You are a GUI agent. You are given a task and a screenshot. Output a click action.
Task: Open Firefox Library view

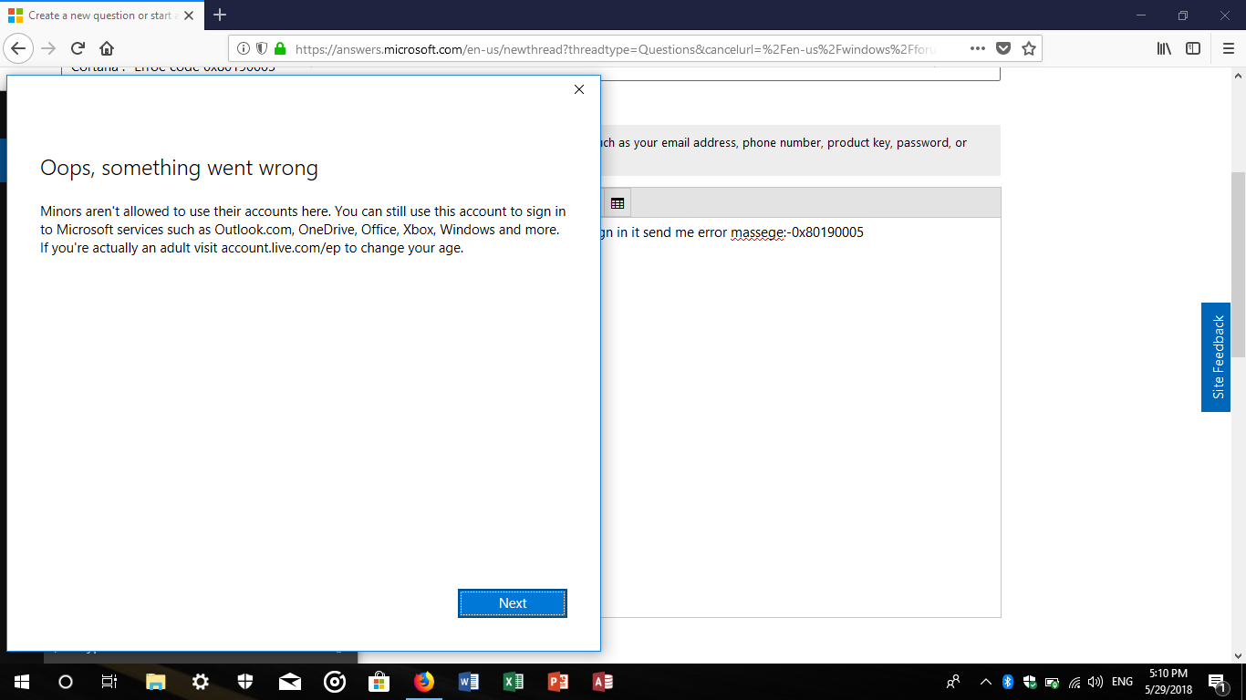1164,49
